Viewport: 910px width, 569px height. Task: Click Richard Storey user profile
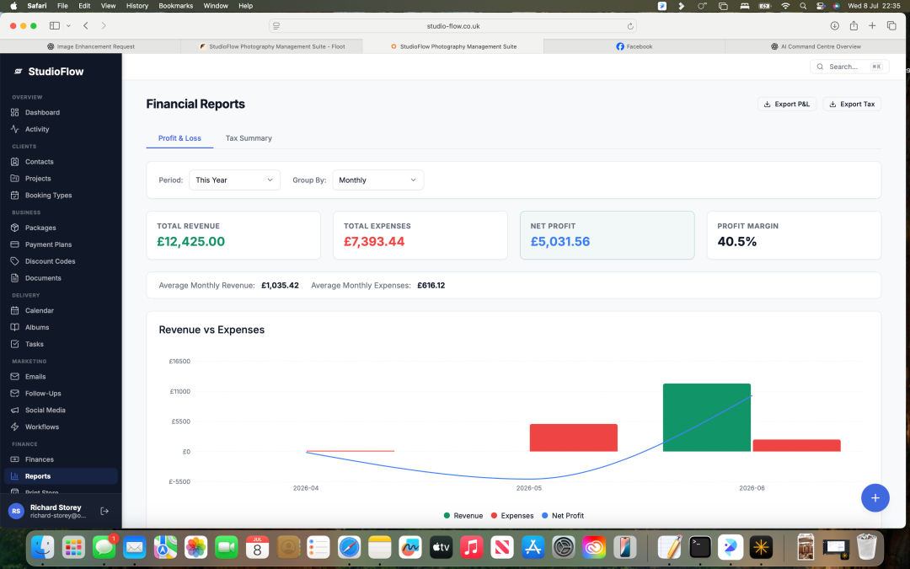click(x=47, y=511)
